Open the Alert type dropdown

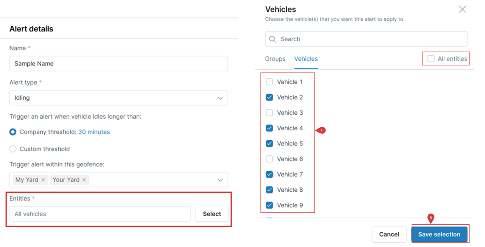pyautogui.click(x=220, y=98)
